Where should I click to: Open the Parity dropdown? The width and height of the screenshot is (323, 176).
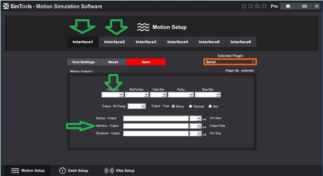click(181, 94)
